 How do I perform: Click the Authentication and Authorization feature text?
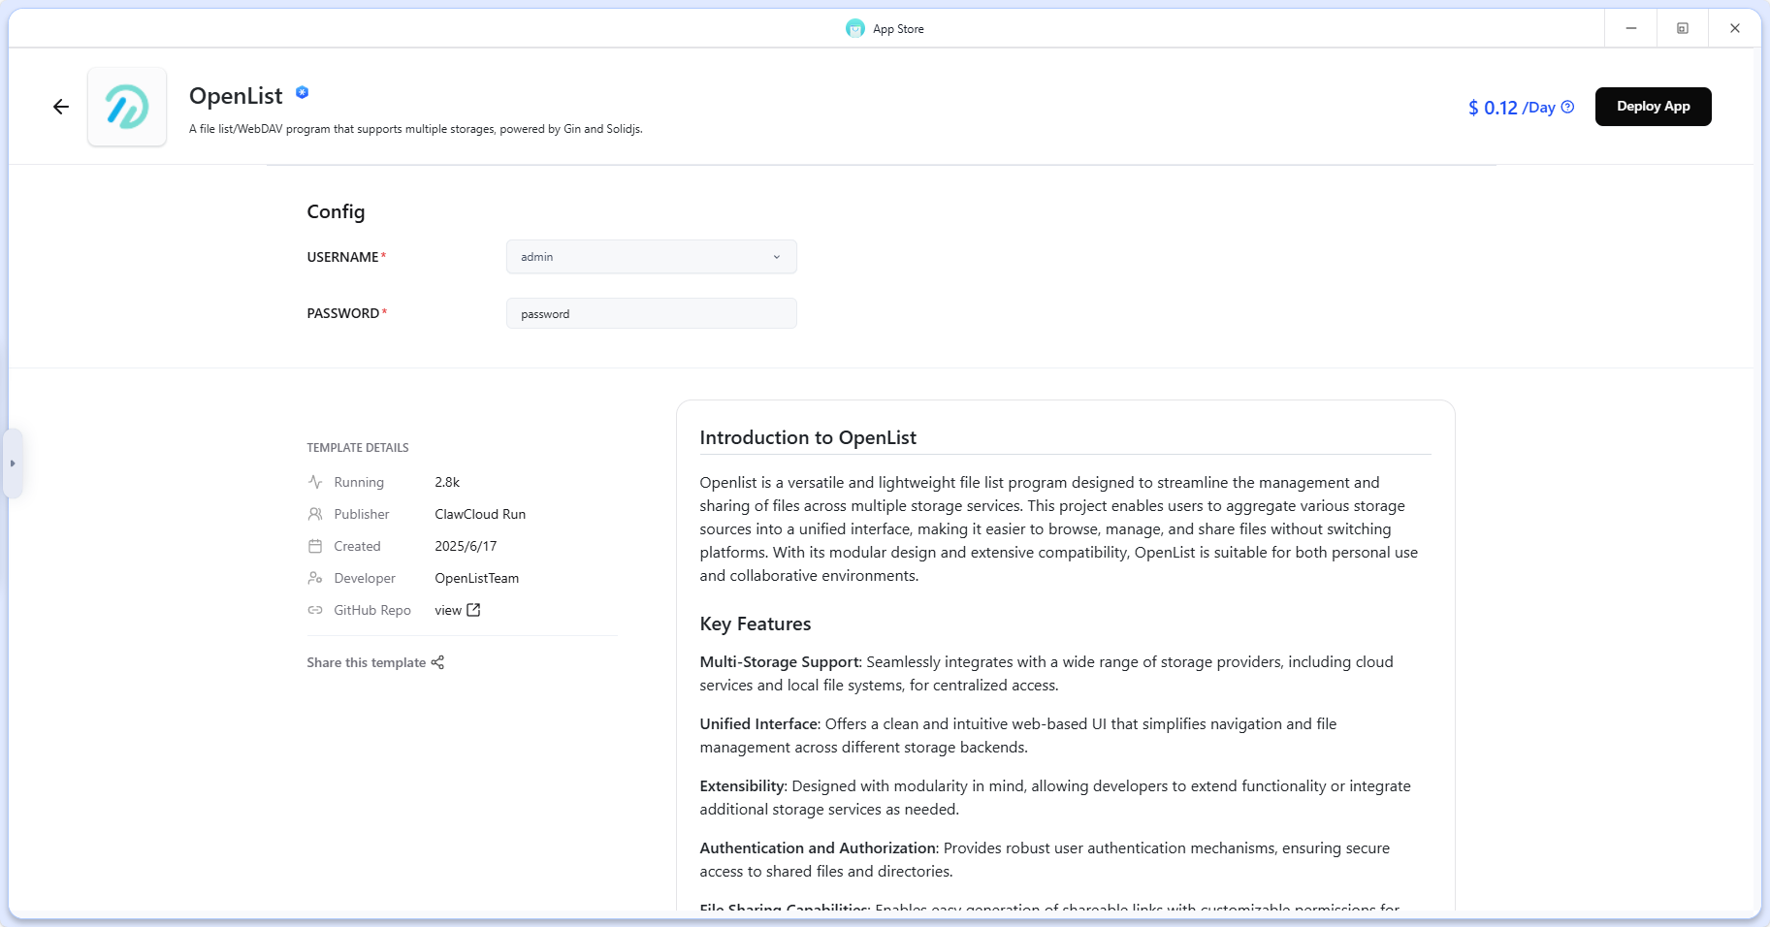point(1045,859)
